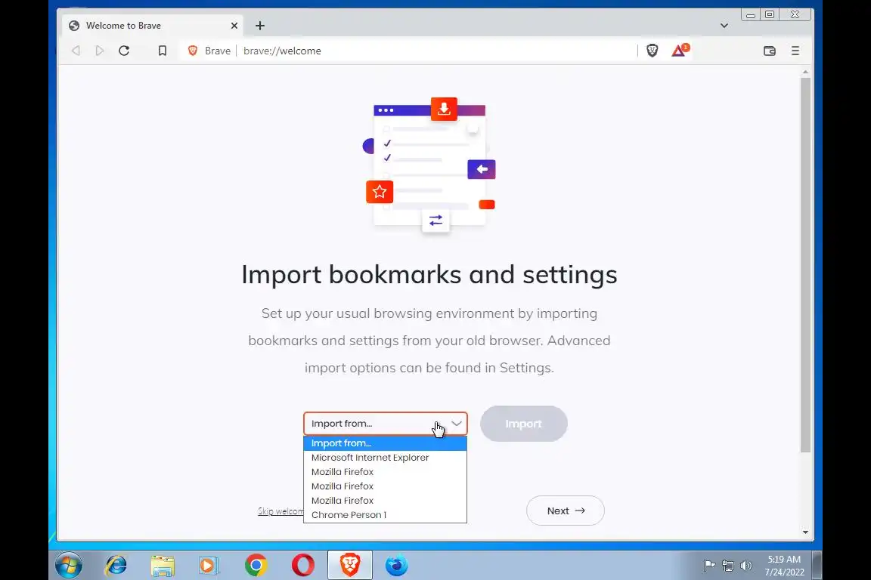871x580 pixels.
Task: Click the page scroll up arrow
Action: click(x=805, y=72)
